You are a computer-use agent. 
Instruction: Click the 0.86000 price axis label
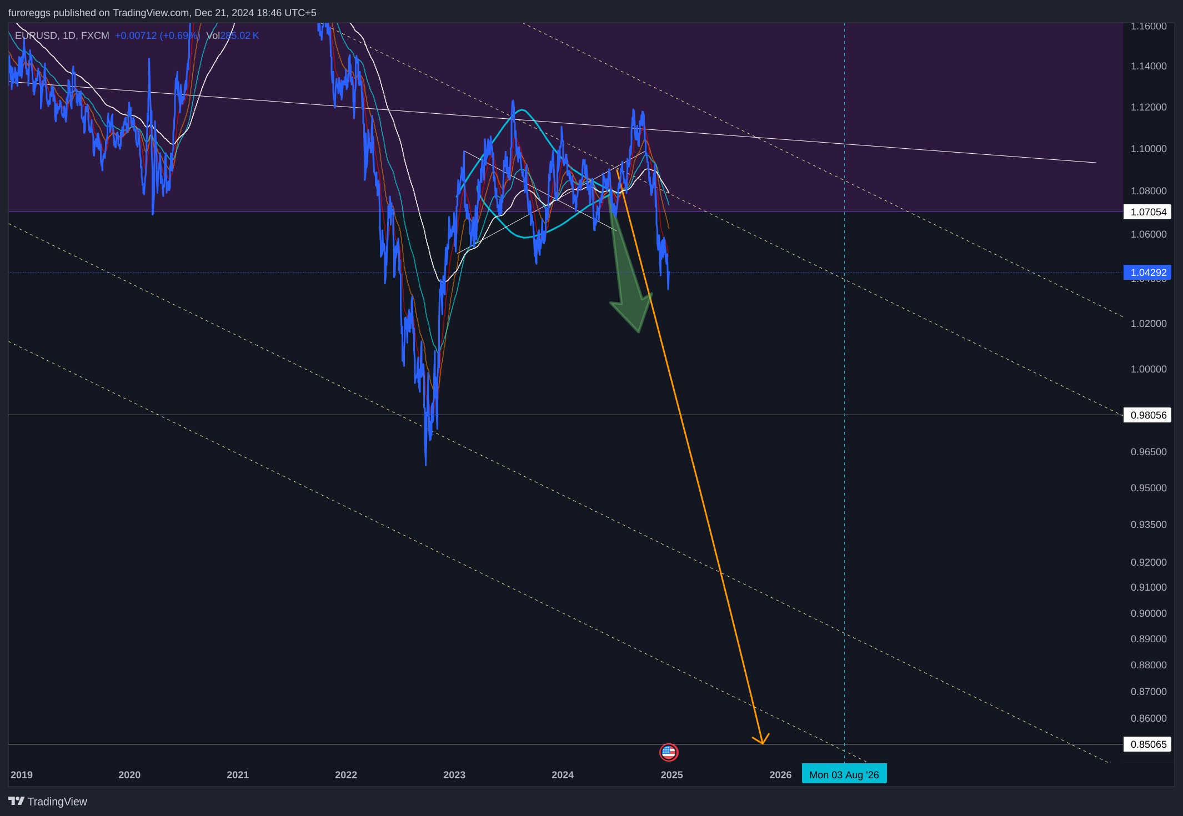click(1149, 718)
